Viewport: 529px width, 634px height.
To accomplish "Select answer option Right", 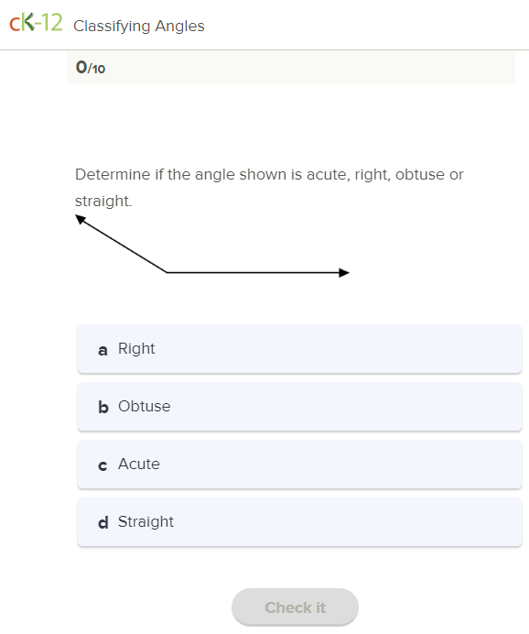I will pyautogui.click(x=299, y=349).
